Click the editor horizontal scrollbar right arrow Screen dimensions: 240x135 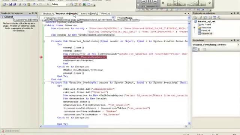(186, 126)
